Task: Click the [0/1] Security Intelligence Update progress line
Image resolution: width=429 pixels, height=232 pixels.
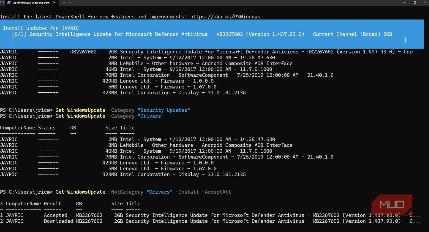Action: coord(202,34)
